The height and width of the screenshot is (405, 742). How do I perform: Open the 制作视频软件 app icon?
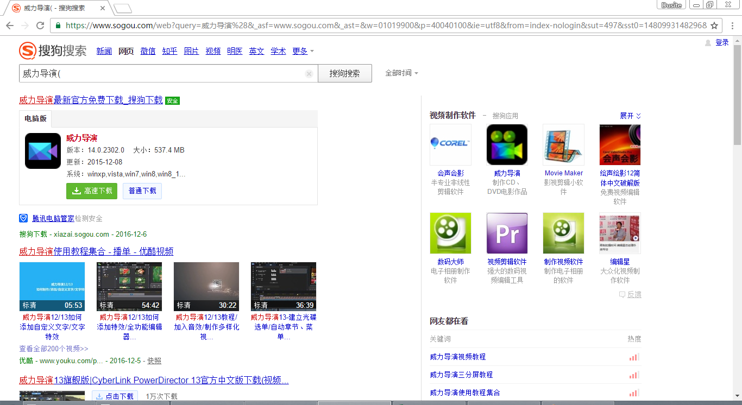pos(563,233)
